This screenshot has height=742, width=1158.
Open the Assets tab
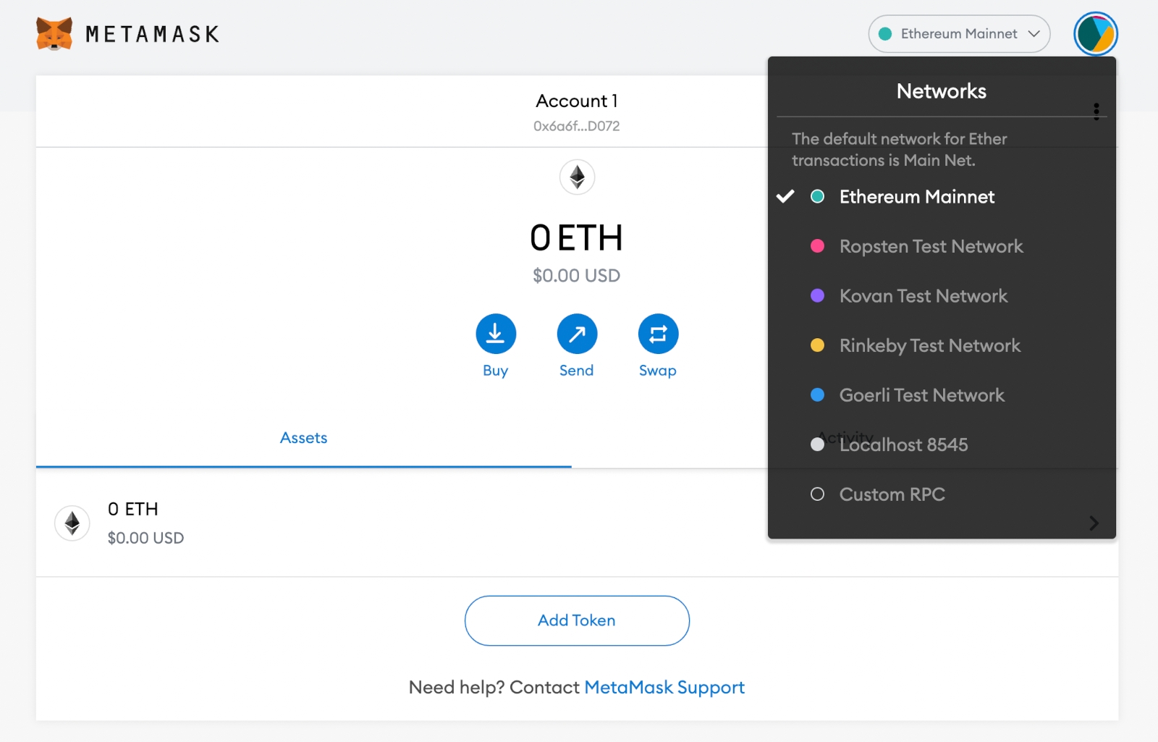click(303, 438)
